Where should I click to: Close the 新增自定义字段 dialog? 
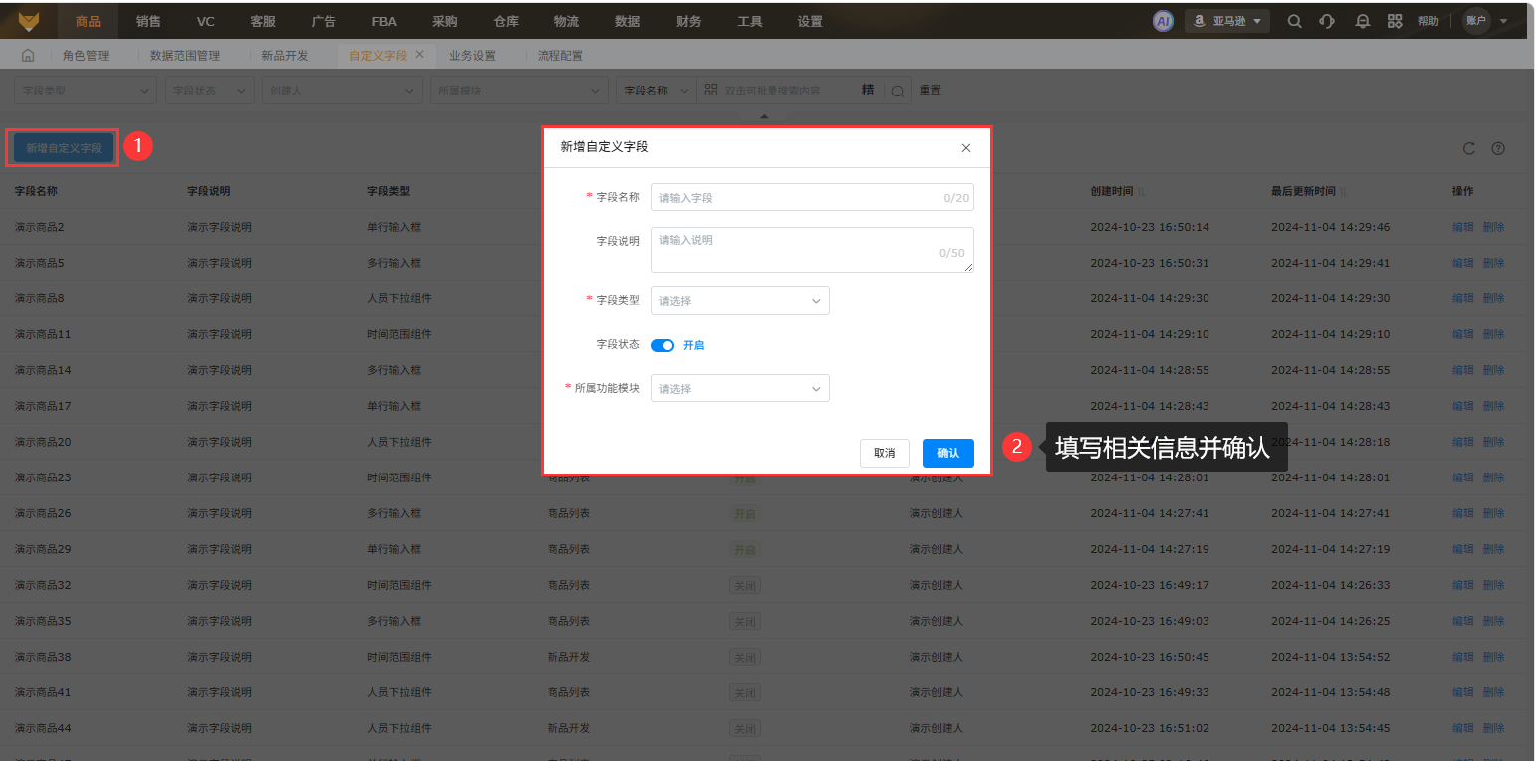[965, 148]
